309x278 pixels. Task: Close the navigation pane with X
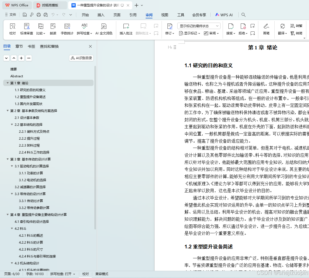[90, 46]
